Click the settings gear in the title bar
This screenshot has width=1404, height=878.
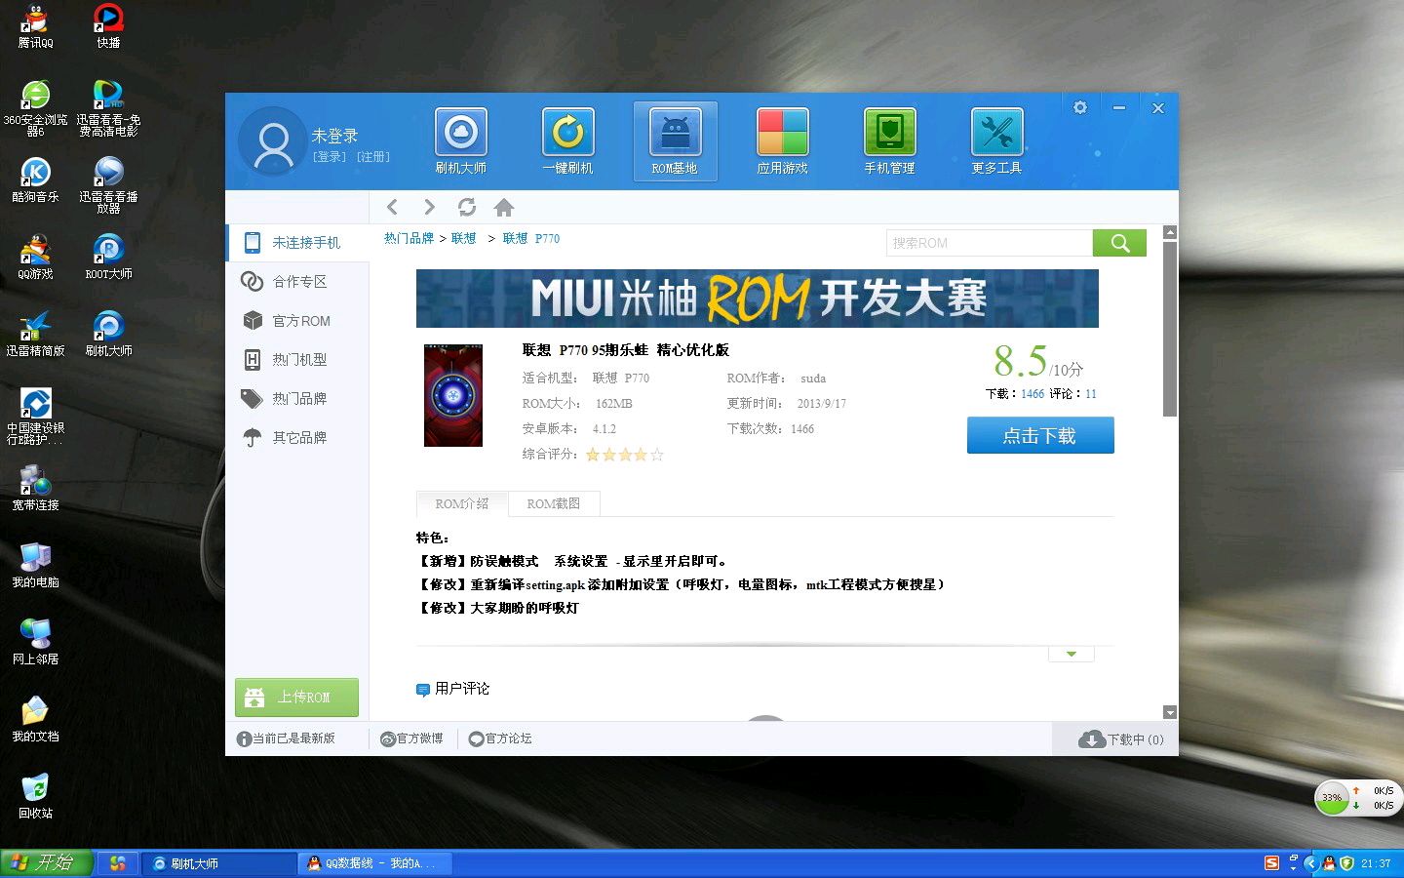coord(1080,107)
